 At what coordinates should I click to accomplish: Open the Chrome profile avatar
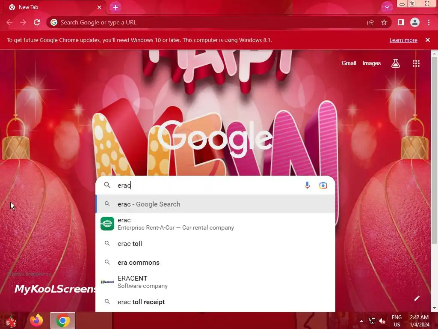[415, 22]
